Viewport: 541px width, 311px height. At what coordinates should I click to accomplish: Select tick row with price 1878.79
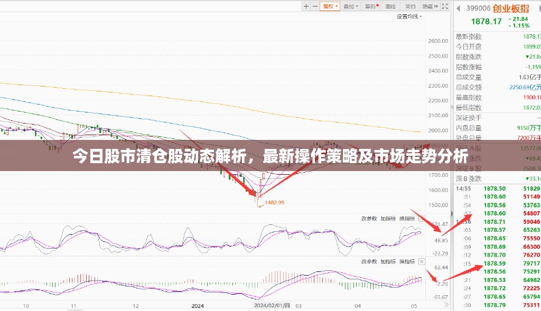coord(498,305)
